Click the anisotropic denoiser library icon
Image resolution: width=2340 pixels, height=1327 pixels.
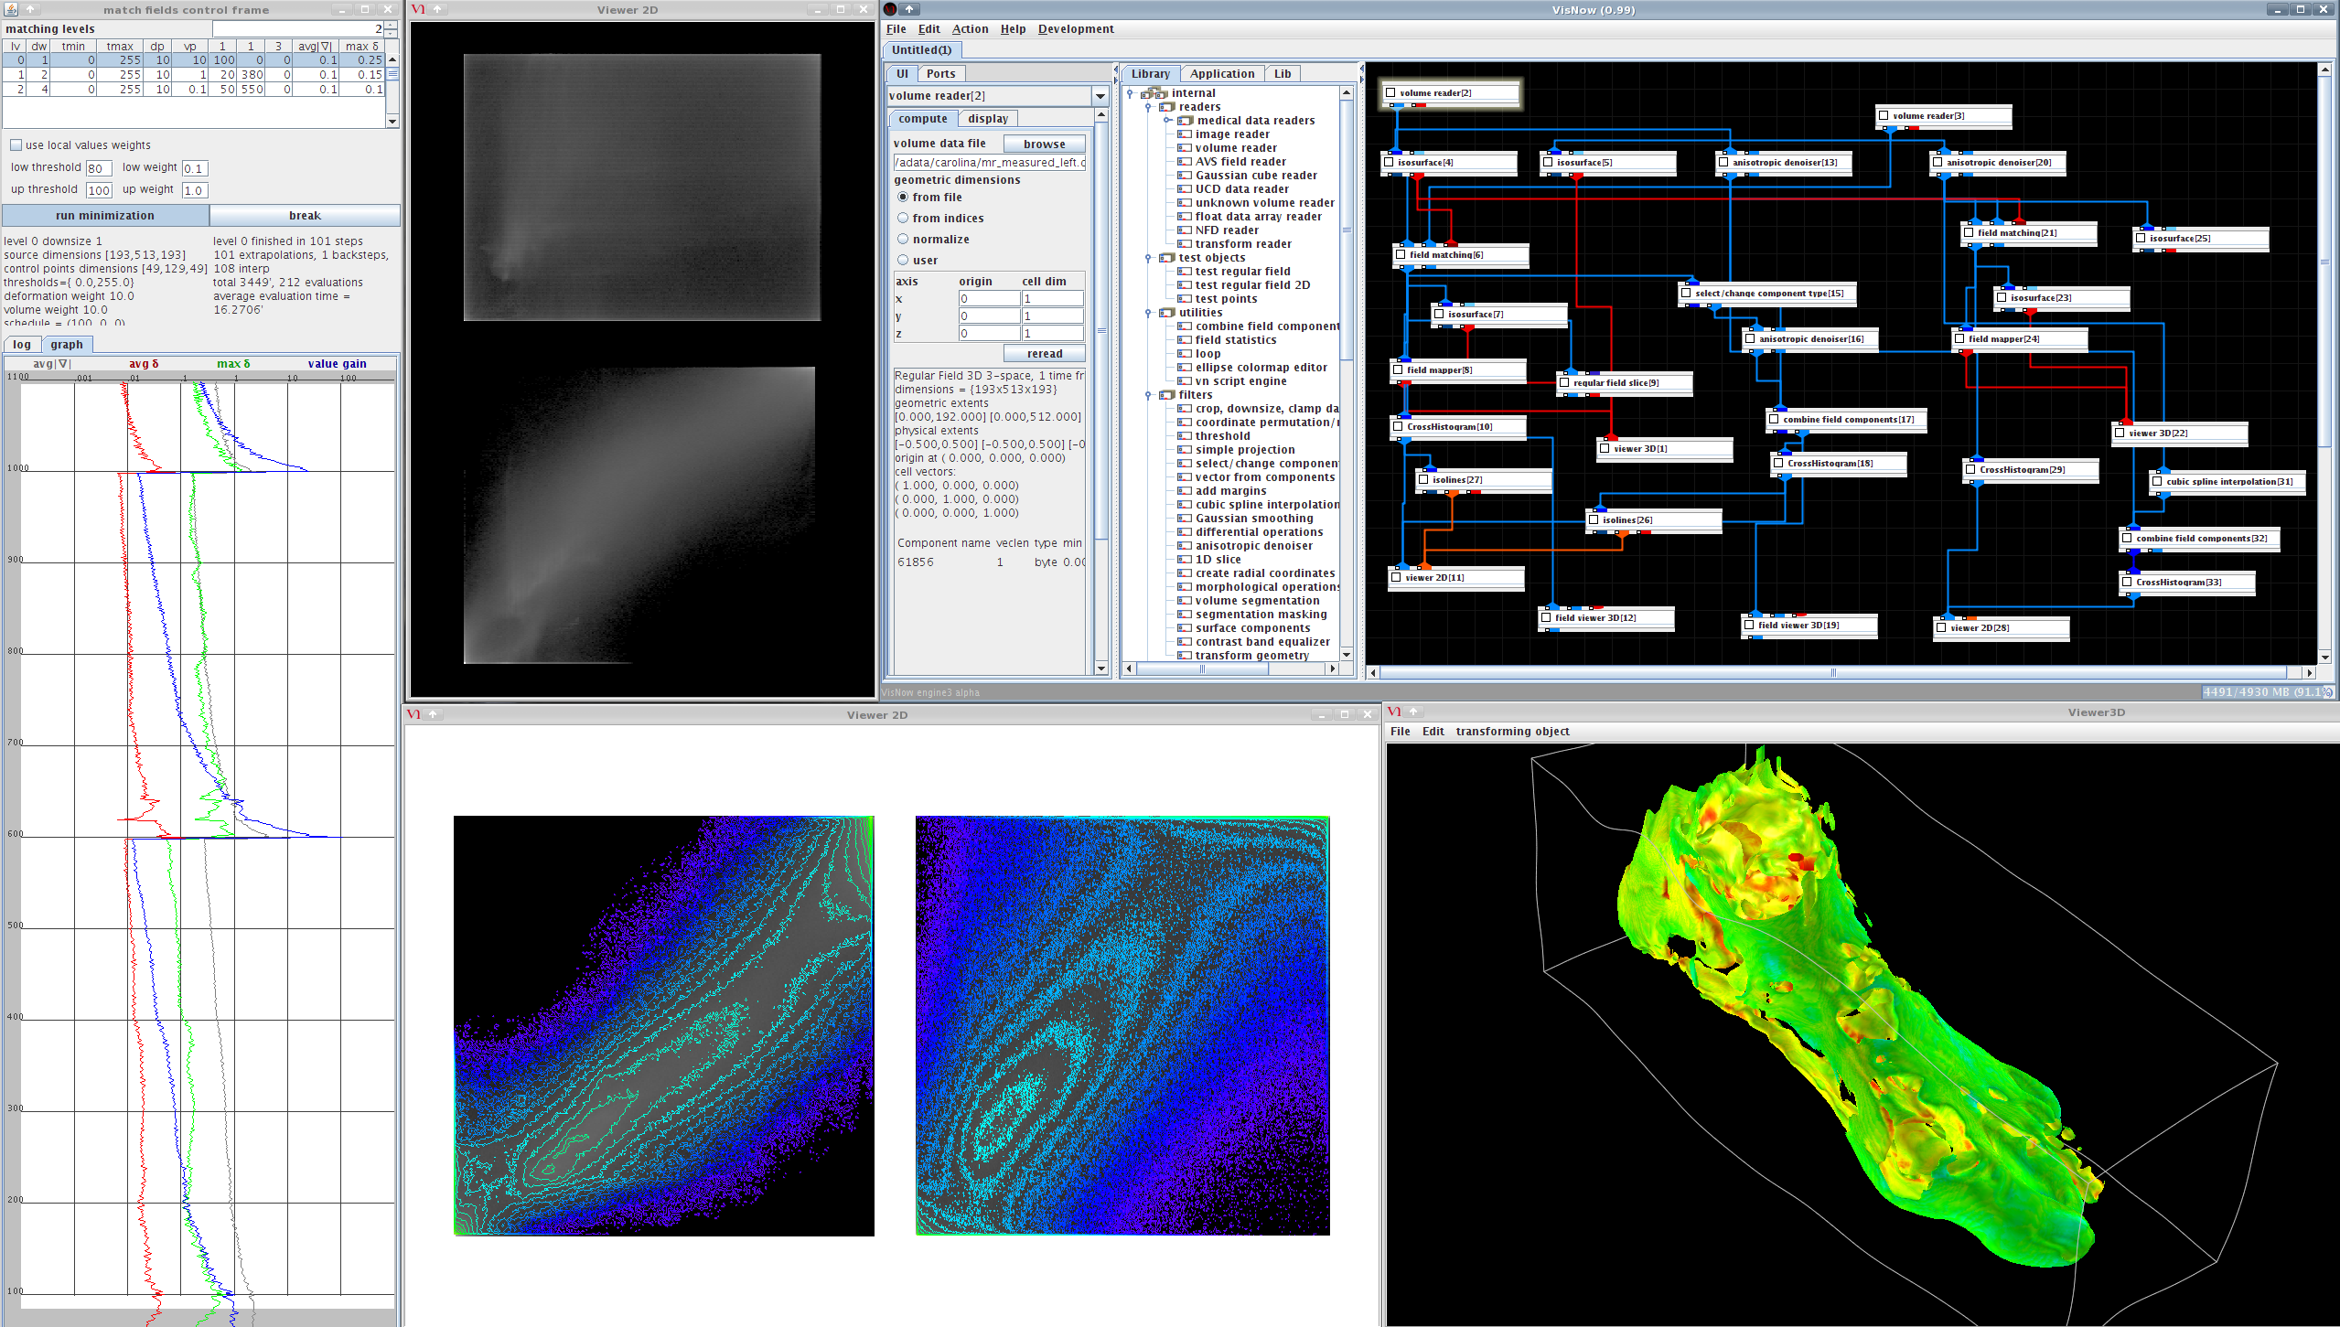[x=1184, y=546]
